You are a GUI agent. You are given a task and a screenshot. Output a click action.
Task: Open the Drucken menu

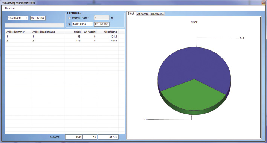tap(10, 8)
